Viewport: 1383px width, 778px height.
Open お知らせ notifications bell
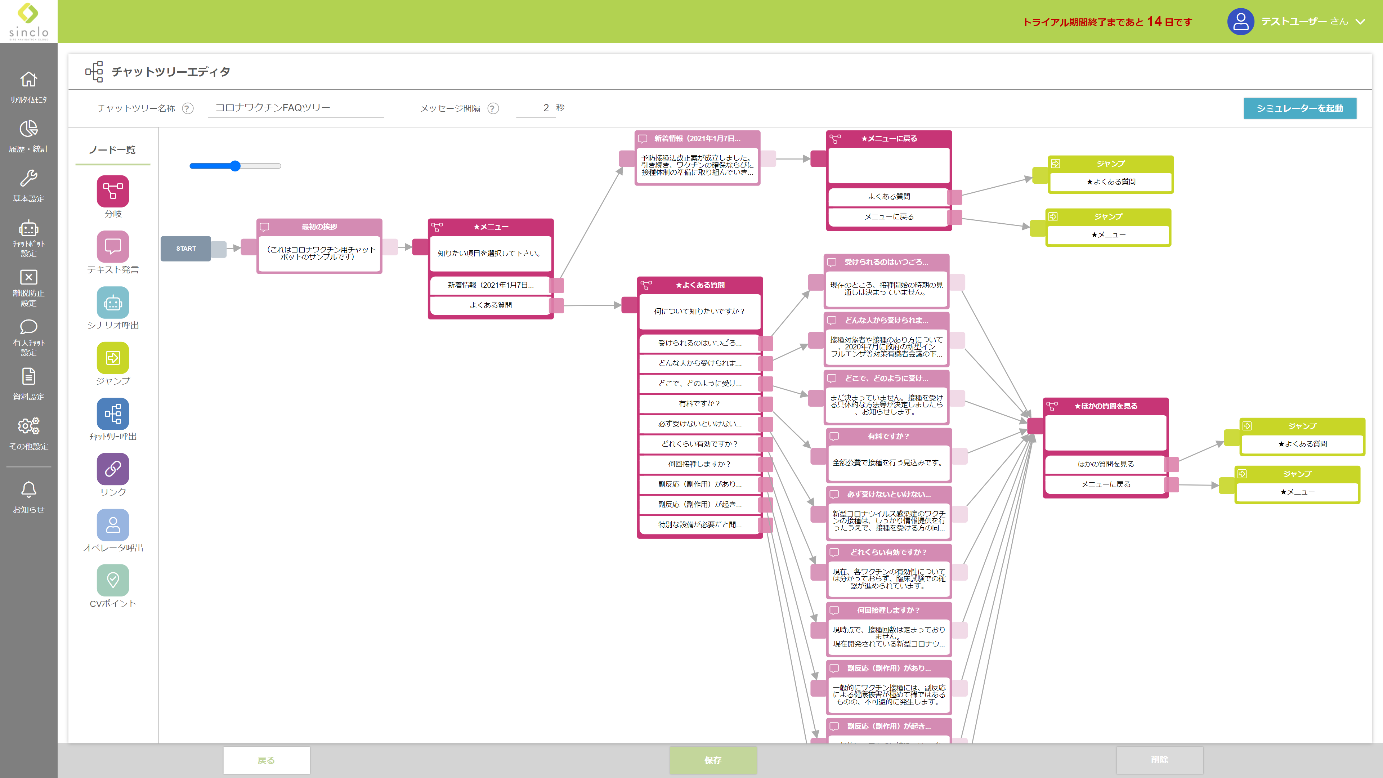pos(28,497)
